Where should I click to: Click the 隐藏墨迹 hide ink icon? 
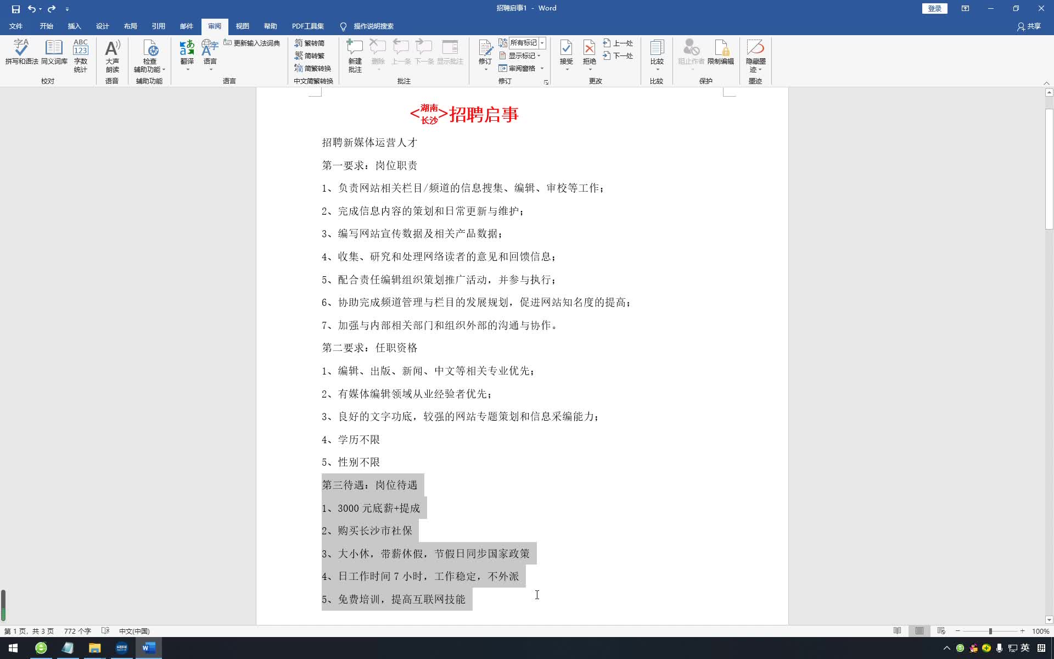755,48
